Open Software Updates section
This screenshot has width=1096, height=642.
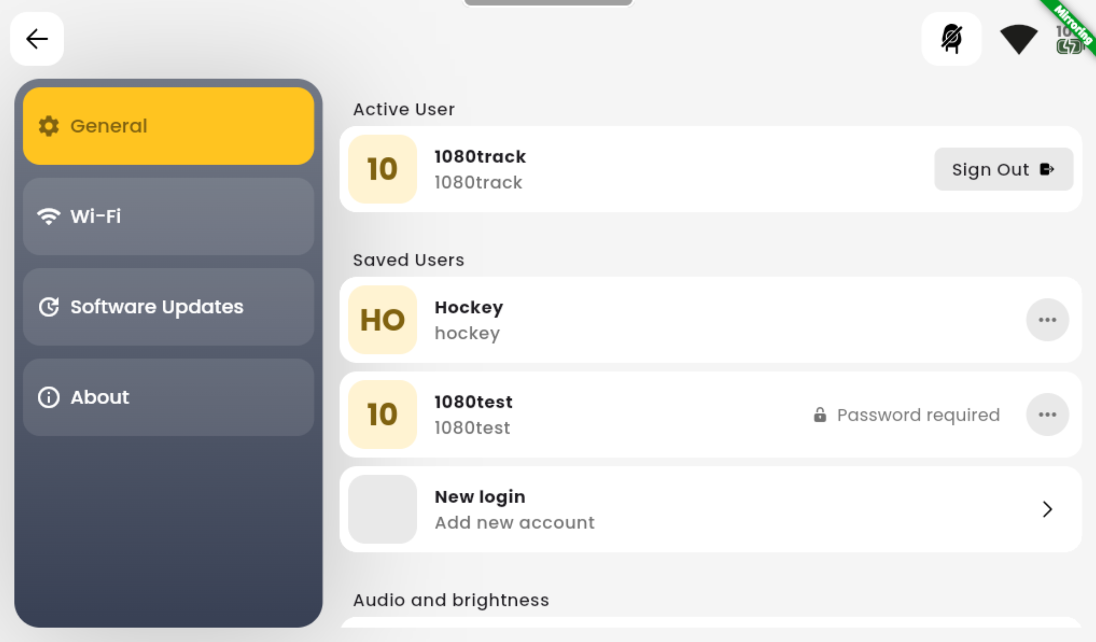tap(168, 307)
